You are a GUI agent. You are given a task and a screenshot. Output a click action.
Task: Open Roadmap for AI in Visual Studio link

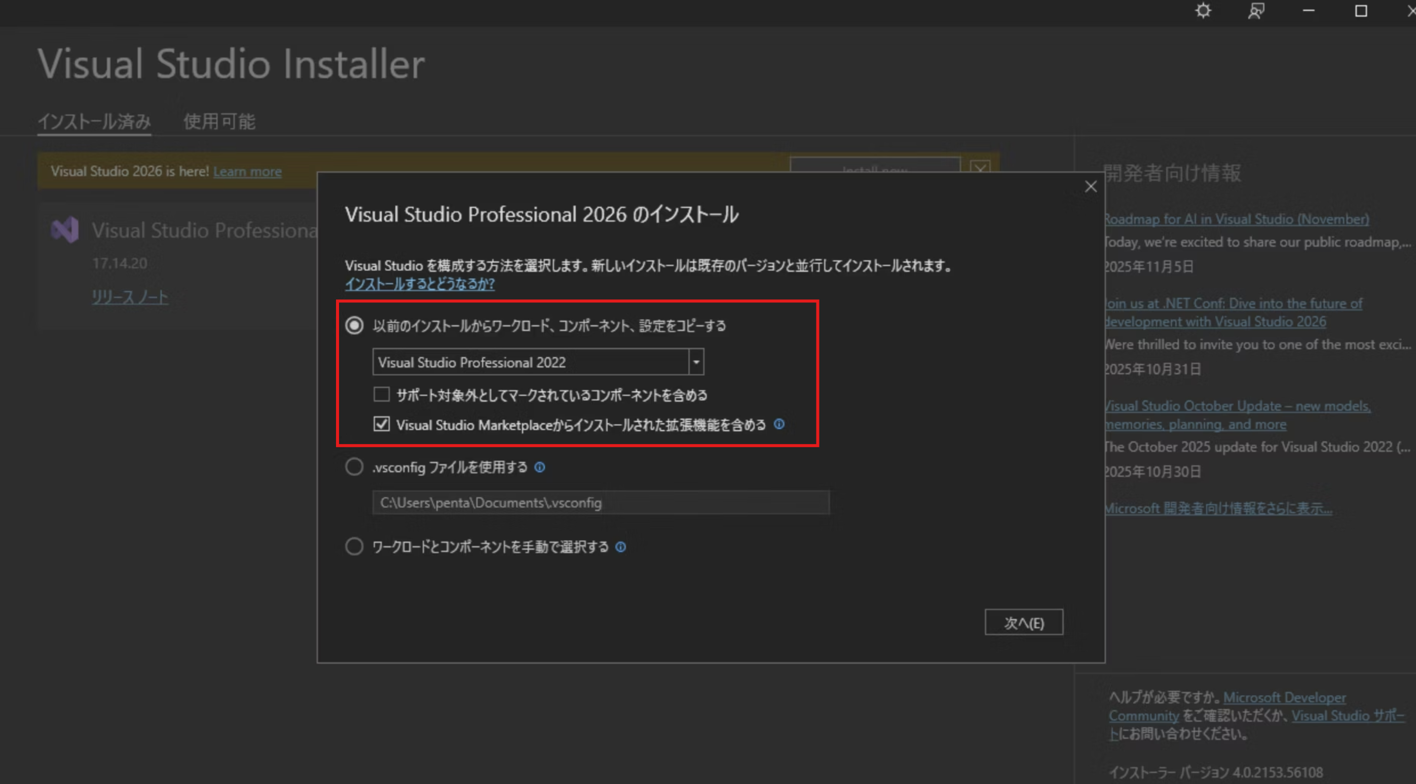1236,219
